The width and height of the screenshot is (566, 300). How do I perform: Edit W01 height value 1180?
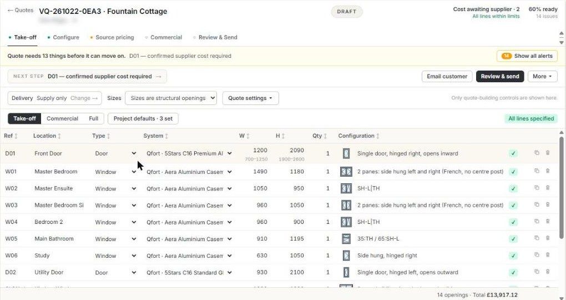click(x=297, y=172)
